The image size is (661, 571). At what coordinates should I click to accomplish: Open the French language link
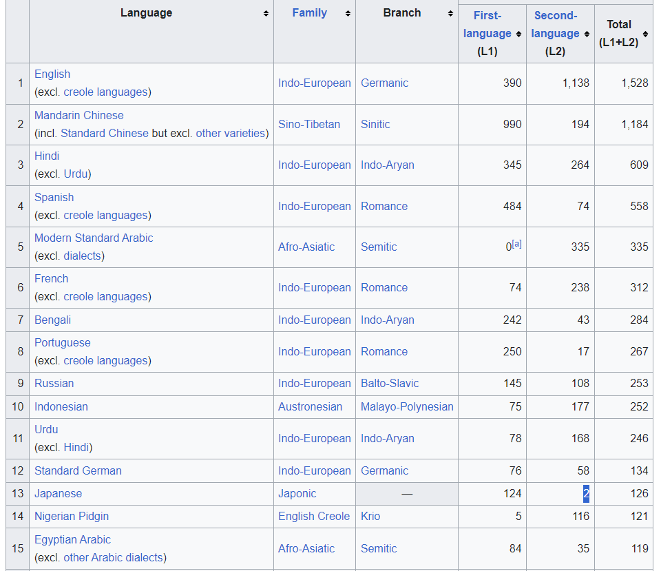(51, 279)
